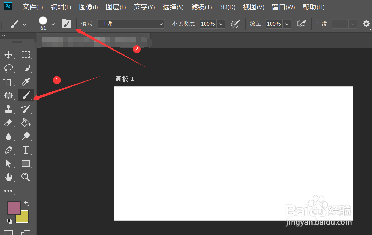Image resolution: width=372 pixels, height=235 pixels.
Task: Select the Move tool
Action: point(8,54)
